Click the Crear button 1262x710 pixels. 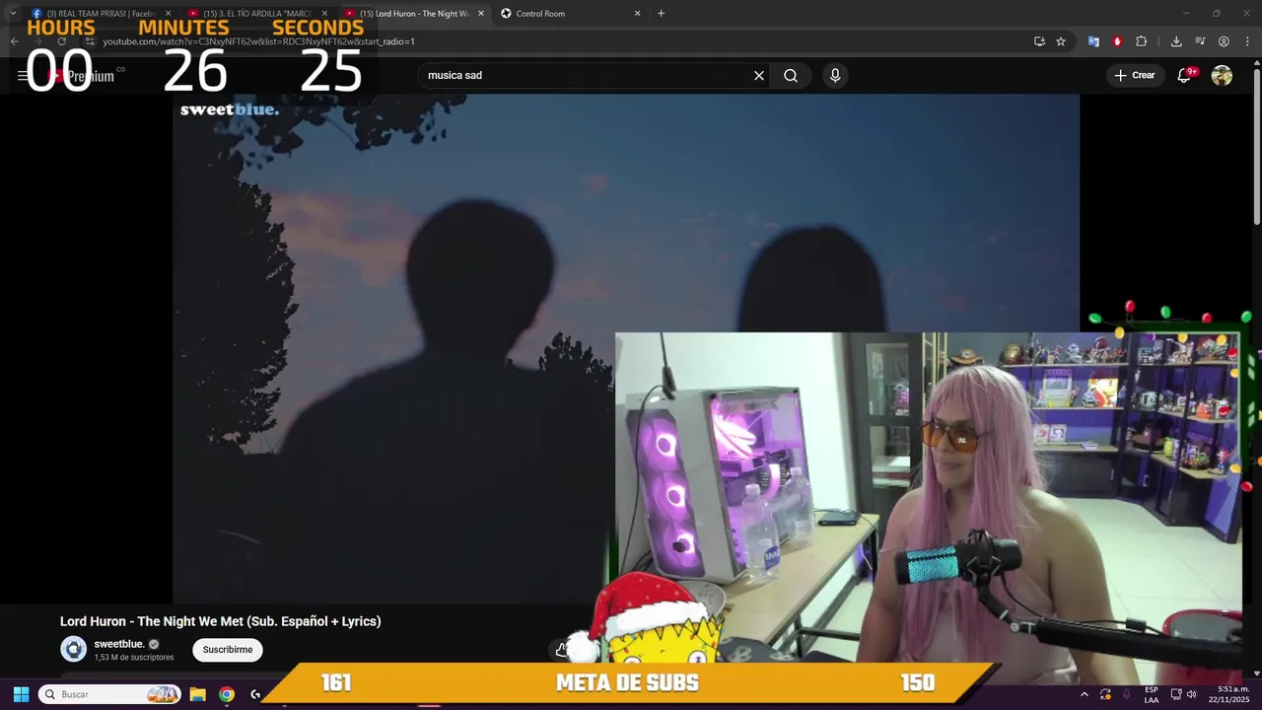[x=1135, y=75]
